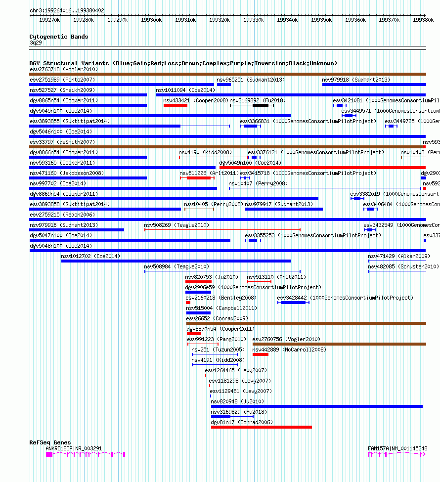Open nsv10407 (Perry2008) label
Screen dimensions: 440x482
pyautogui.click(x=258, y=184)
